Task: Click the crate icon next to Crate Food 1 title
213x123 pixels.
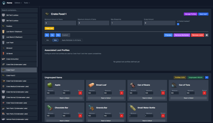Action: coord(47,14)
